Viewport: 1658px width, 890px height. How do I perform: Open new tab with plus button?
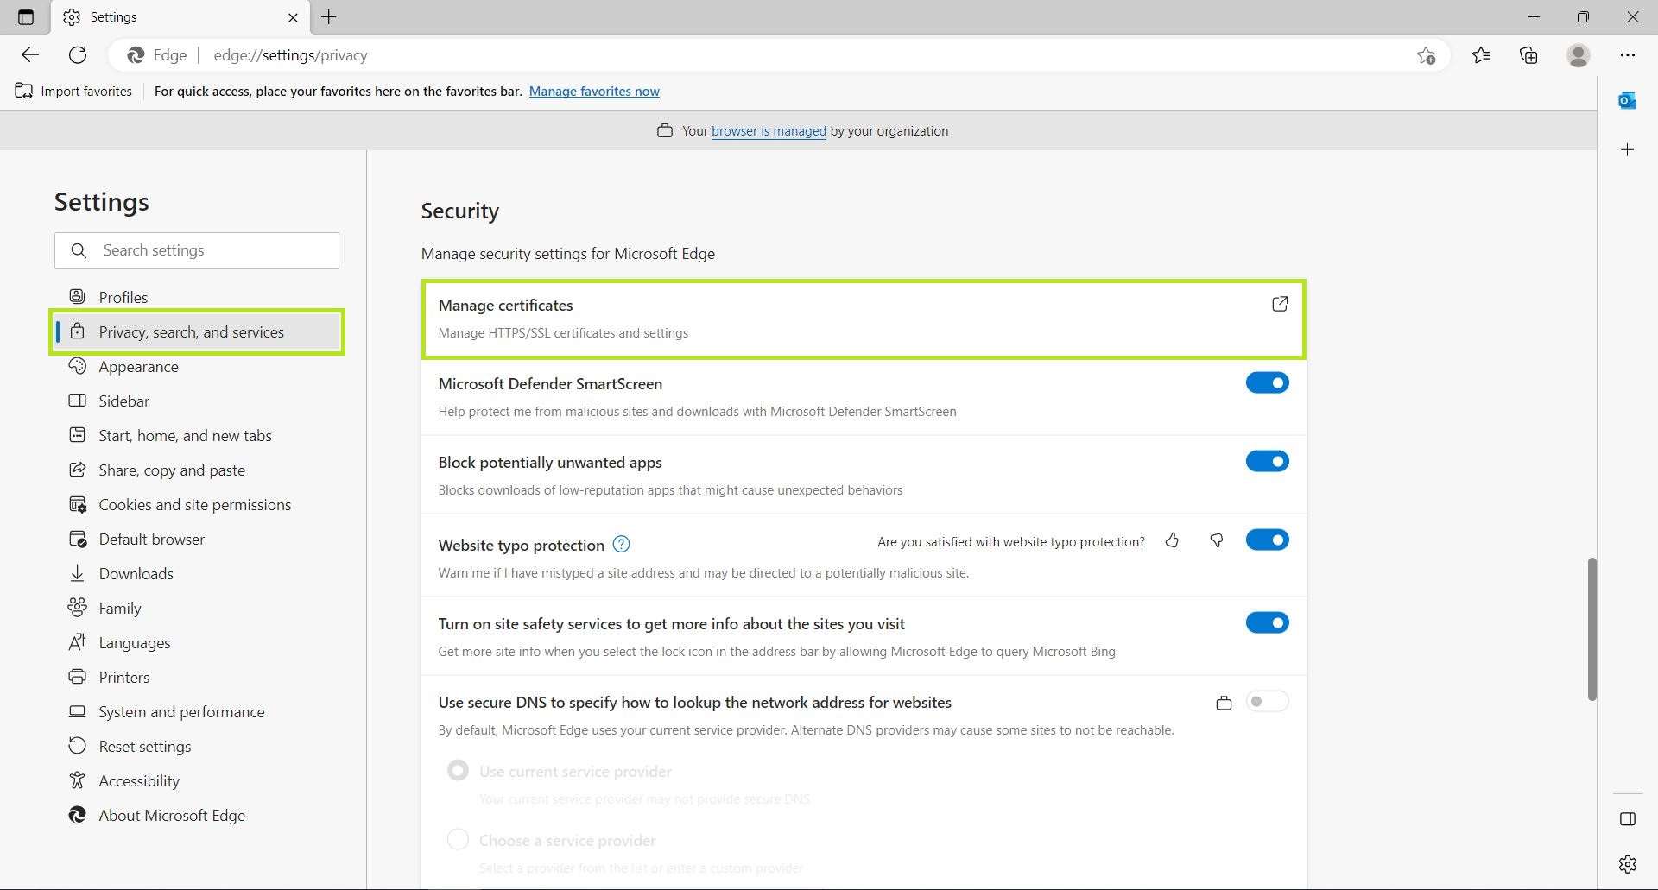329,17
